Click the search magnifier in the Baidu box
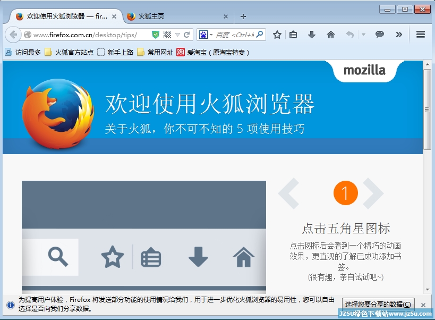Viewport: 435px width, 320px height. [260, 35]
